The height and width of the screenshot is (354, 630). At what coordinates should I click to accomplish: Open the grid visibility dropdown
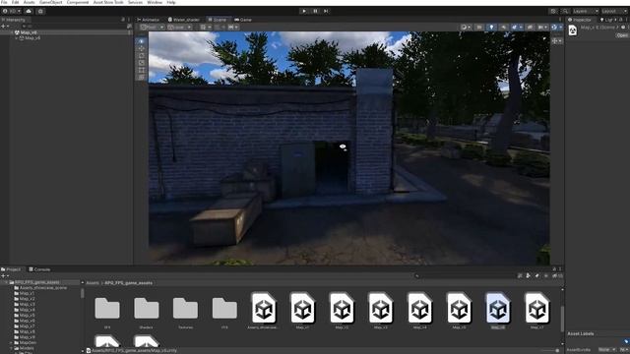[206, 28]
